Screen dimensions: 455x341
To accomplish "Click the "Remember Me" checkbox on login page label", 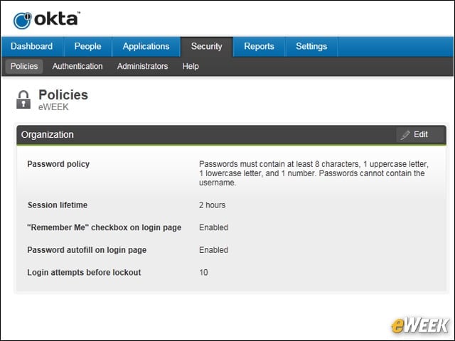I will pos(105,227).
